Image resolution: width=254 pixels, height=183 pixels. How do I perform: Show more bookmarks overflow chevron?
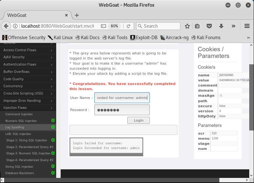click(x=248, y=38)
